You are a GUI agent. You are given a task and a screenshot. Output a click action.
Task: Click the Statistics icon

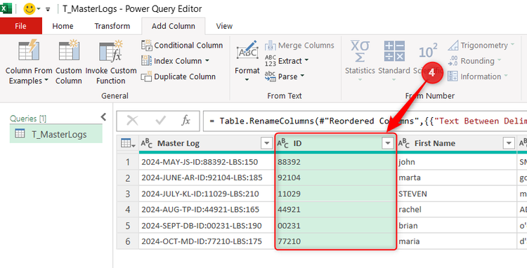pos(360,51)
